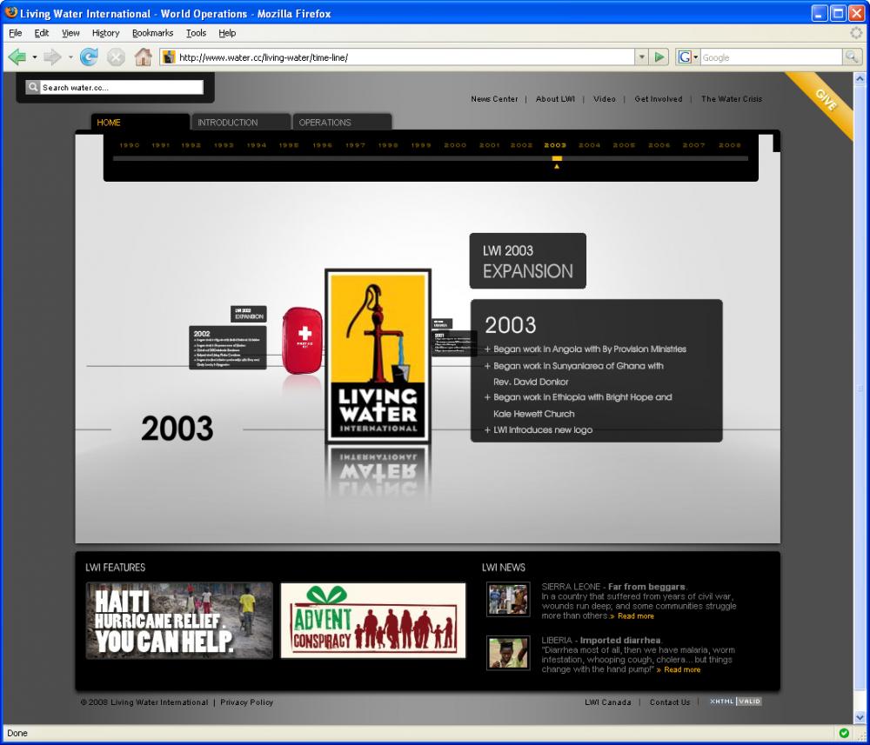Image resolution: width=870 pixels, height=745 pixels.
Task: Click the green Go button beside address bar
Action: 659,57
